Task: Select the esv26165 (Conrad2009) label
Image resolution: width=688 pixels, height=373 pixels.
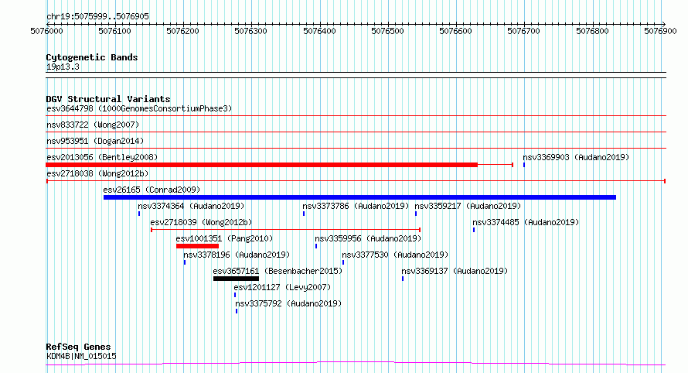Action: [152, 190]
